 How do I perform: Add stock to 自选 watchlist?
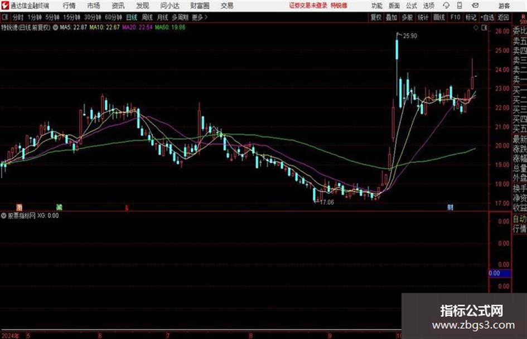(487, 17)
